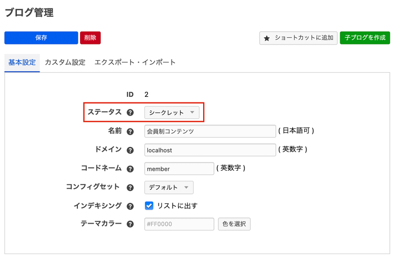Open color picker with 色を選択 button
Screen dimensions: 395x258
pos(234,224)
